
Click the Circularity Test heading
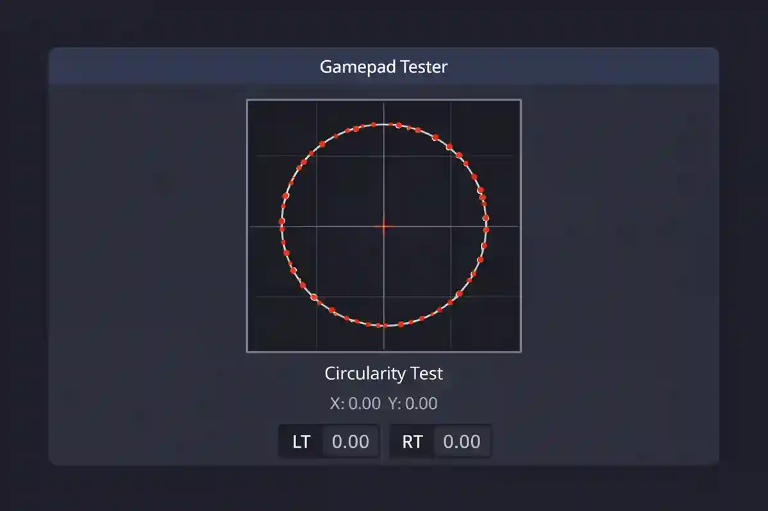383,373
